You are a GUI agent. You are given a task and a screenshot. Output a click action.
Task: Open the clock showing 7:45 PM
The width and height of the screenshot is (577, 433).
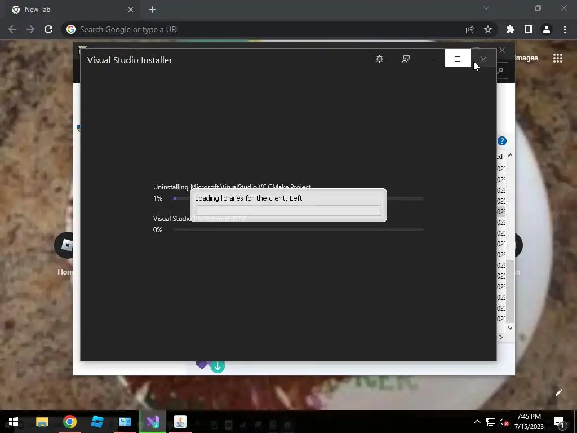(x=529, y=422)
